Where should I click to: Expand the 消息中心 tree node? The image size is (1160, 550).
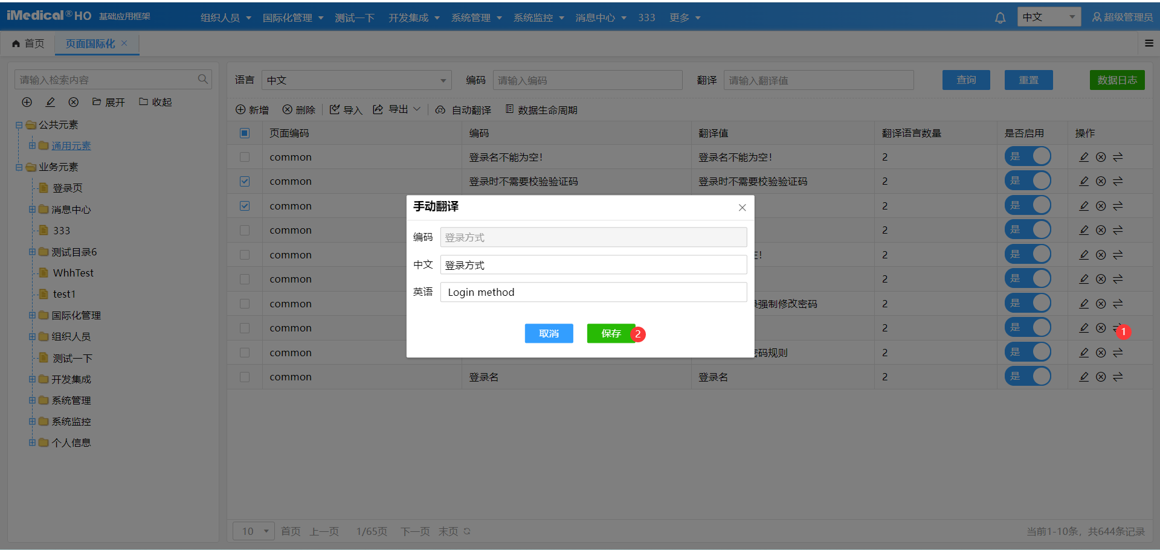[32, 209]
